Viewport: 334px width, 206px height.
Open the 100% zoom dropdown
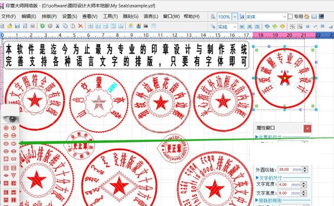coord(235,17)
